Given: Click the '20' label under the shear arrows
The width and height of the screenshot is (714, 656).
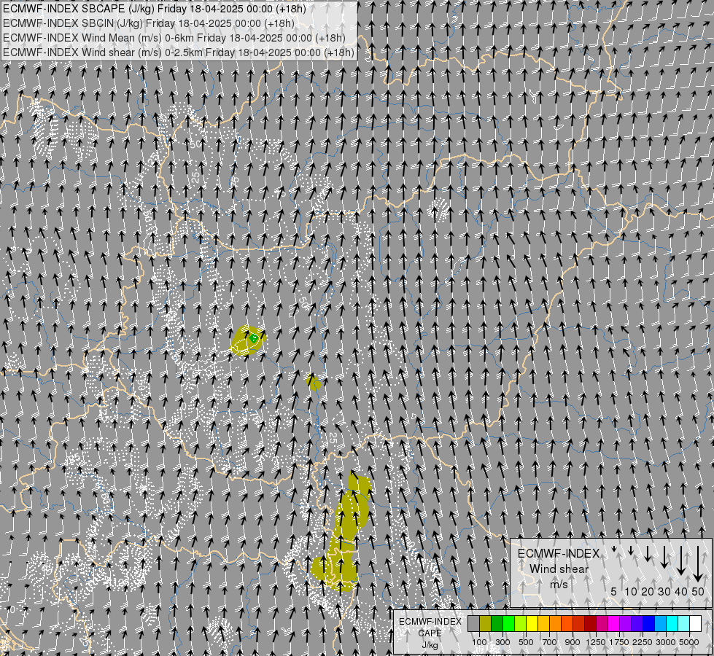Looking at the screenshot, I should tap(648, 591).
